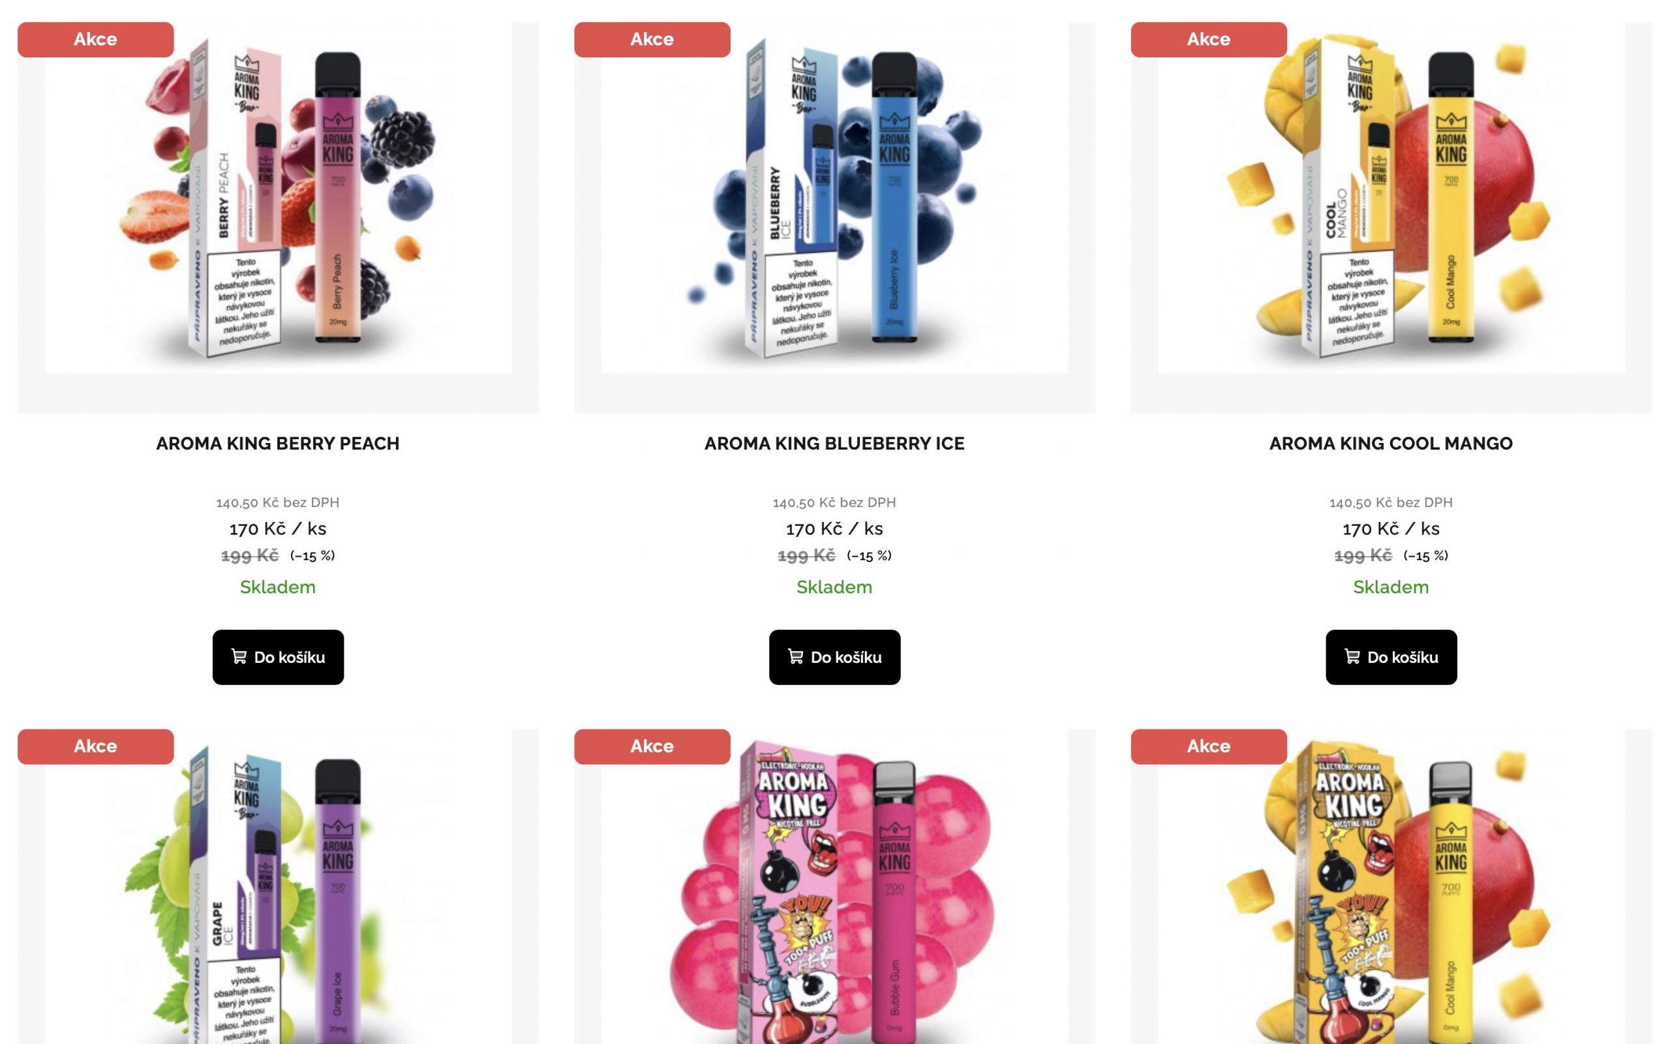The width and height of the screenshot is (1670, 1044).
Task: Click cart icon in Cool Mango button
Action: 1352,656
